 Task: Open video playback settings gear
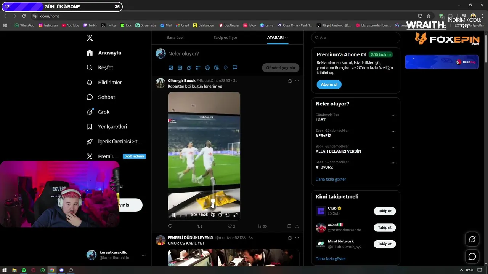point(220,215)
